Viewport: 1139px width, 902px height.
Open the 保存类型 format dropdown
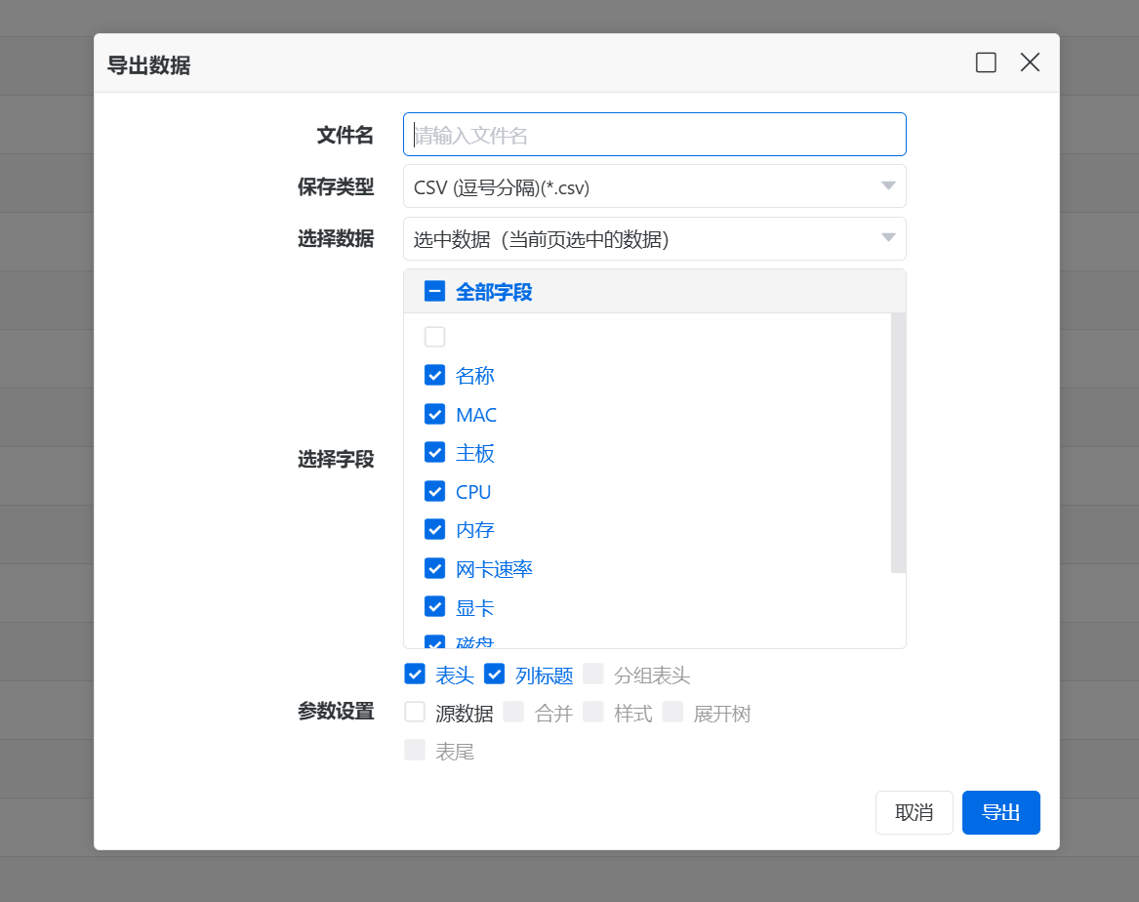[x=654, y=185]
